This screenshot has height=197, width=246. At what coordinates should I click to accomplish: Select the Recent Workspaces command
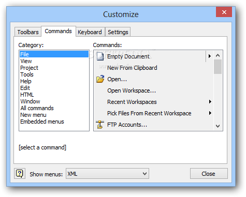point(154,102)
